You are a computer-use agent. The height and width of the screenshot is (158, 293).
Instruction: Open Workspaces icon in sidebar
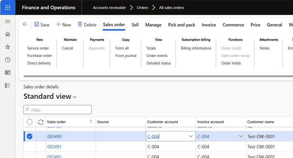click(x=8, y=72)
